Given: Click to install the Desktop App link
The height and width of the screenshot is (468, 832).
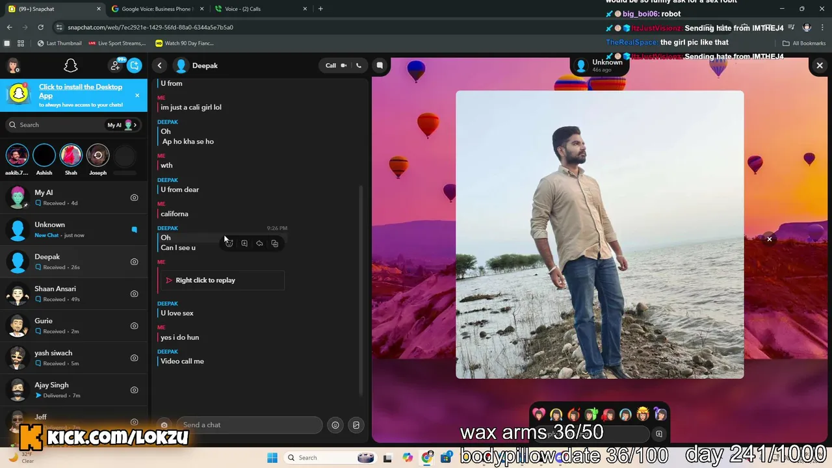Looking at the screenshot, I should pyautogui.click(x=81, y=91).
